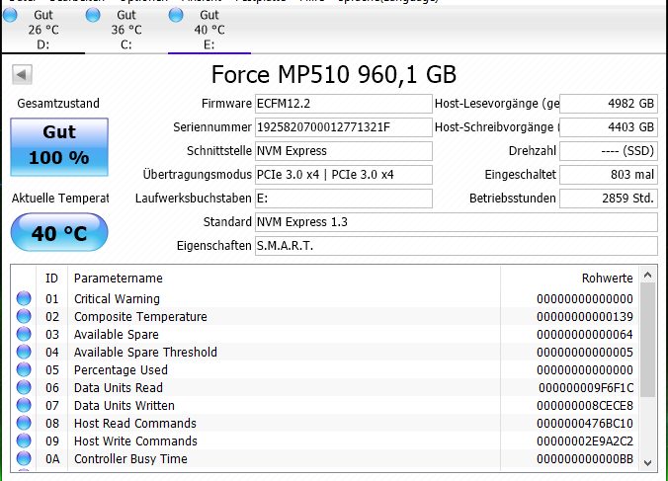Click the status icon for Critical Warning
668x481 pixels.
click(x=24, y=298)
